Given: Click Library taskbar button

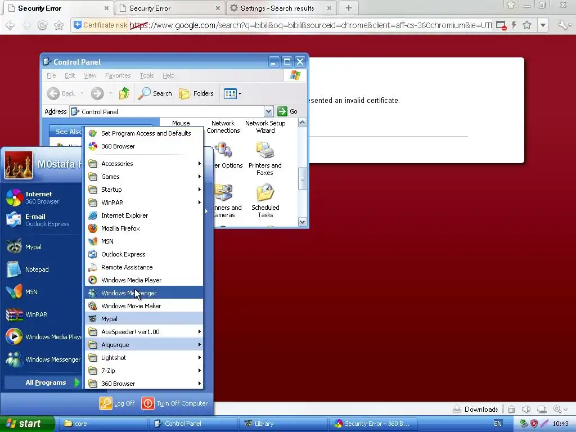Looking at the screenshot, I should [282, 424].
